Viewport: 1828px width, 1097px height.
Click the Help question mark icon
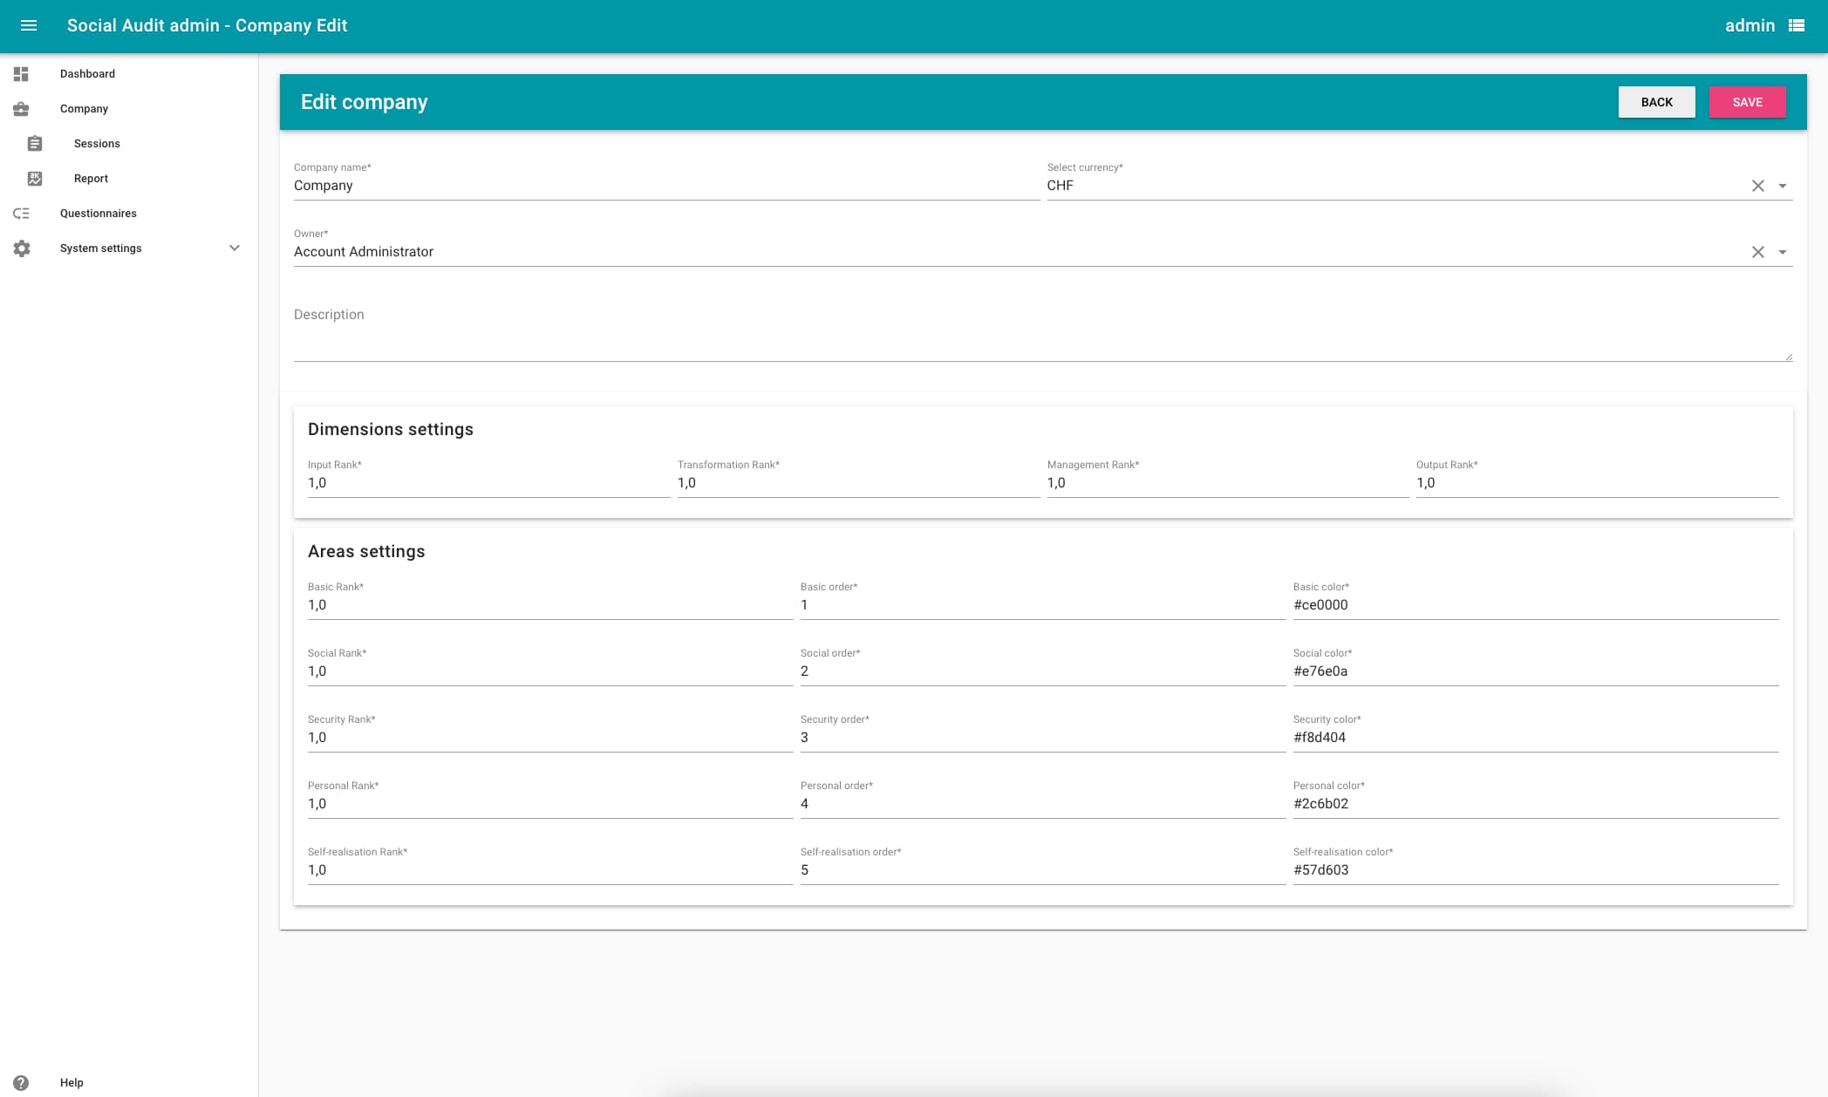[22, 1082]
